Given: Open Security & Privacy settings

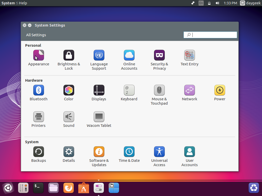Looking at the screenshot, I should [x=159, y=55].
